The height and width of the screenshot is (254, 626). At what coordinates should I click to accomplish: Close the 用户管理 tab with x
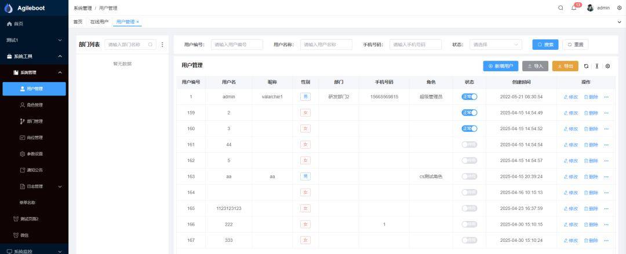click(x=138, y=22)
